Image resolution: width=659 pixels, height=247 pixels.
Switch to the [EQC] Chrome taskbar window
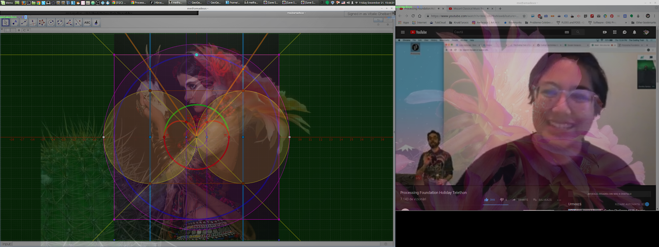(119, 3)
